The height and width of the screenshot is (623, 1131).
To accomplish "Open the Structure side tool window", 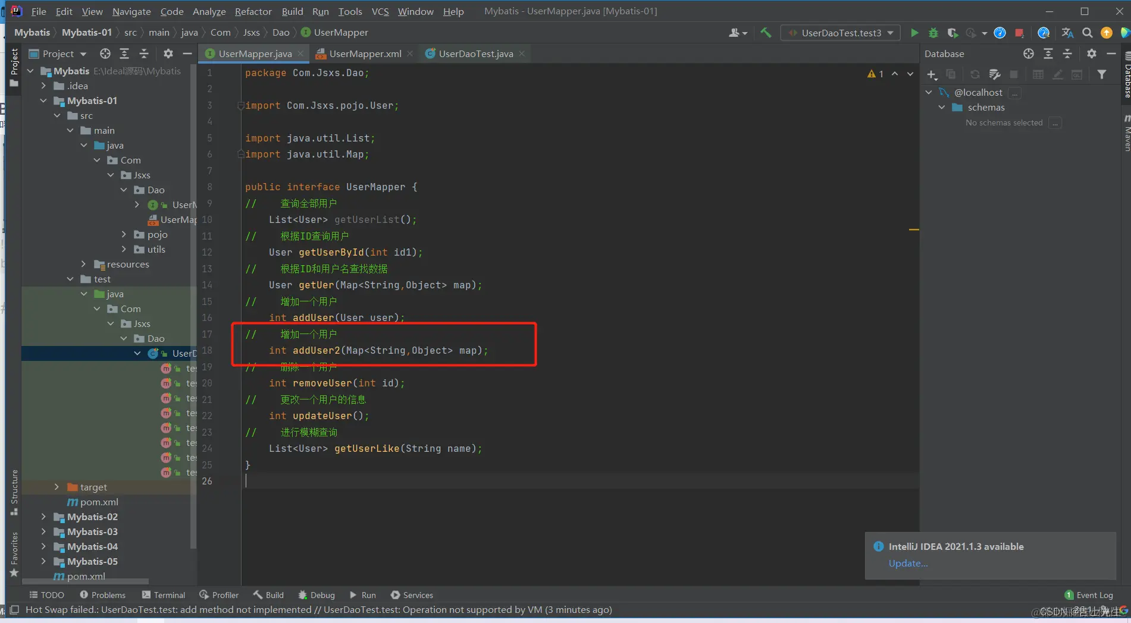I will click(x=14, y=492).
